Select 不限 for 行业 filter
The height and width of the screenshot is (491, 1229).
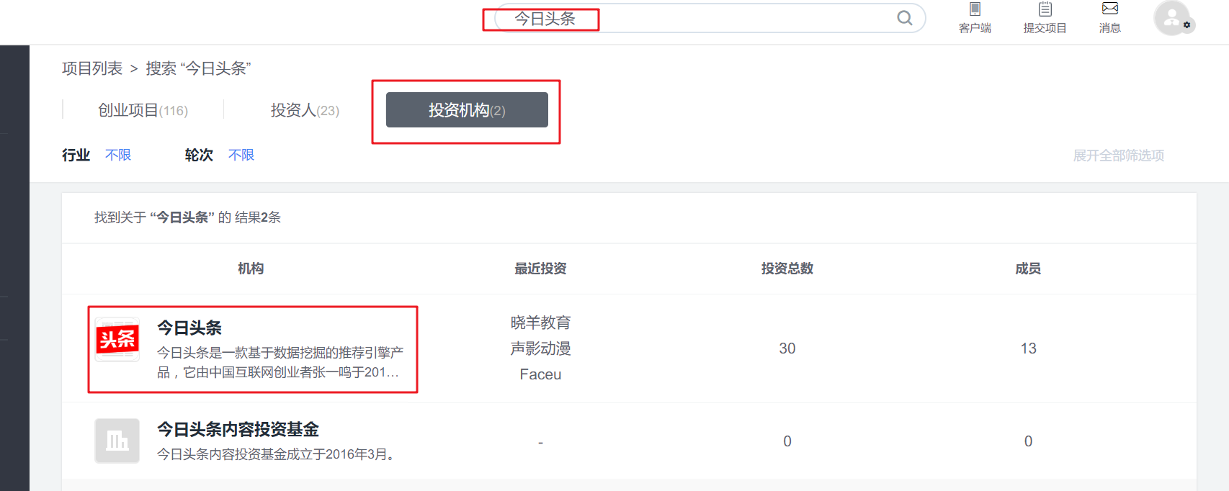[x=118, y=155]
